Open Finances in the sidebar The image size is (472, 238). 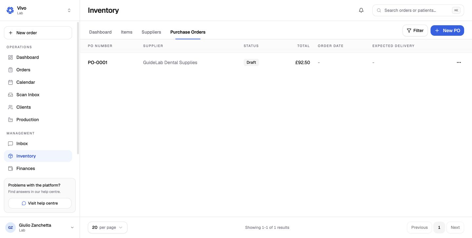click(38, 169)
